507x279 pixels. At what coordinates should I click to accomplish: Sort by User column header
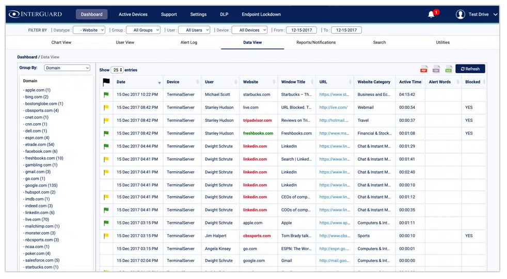[220, 82]
